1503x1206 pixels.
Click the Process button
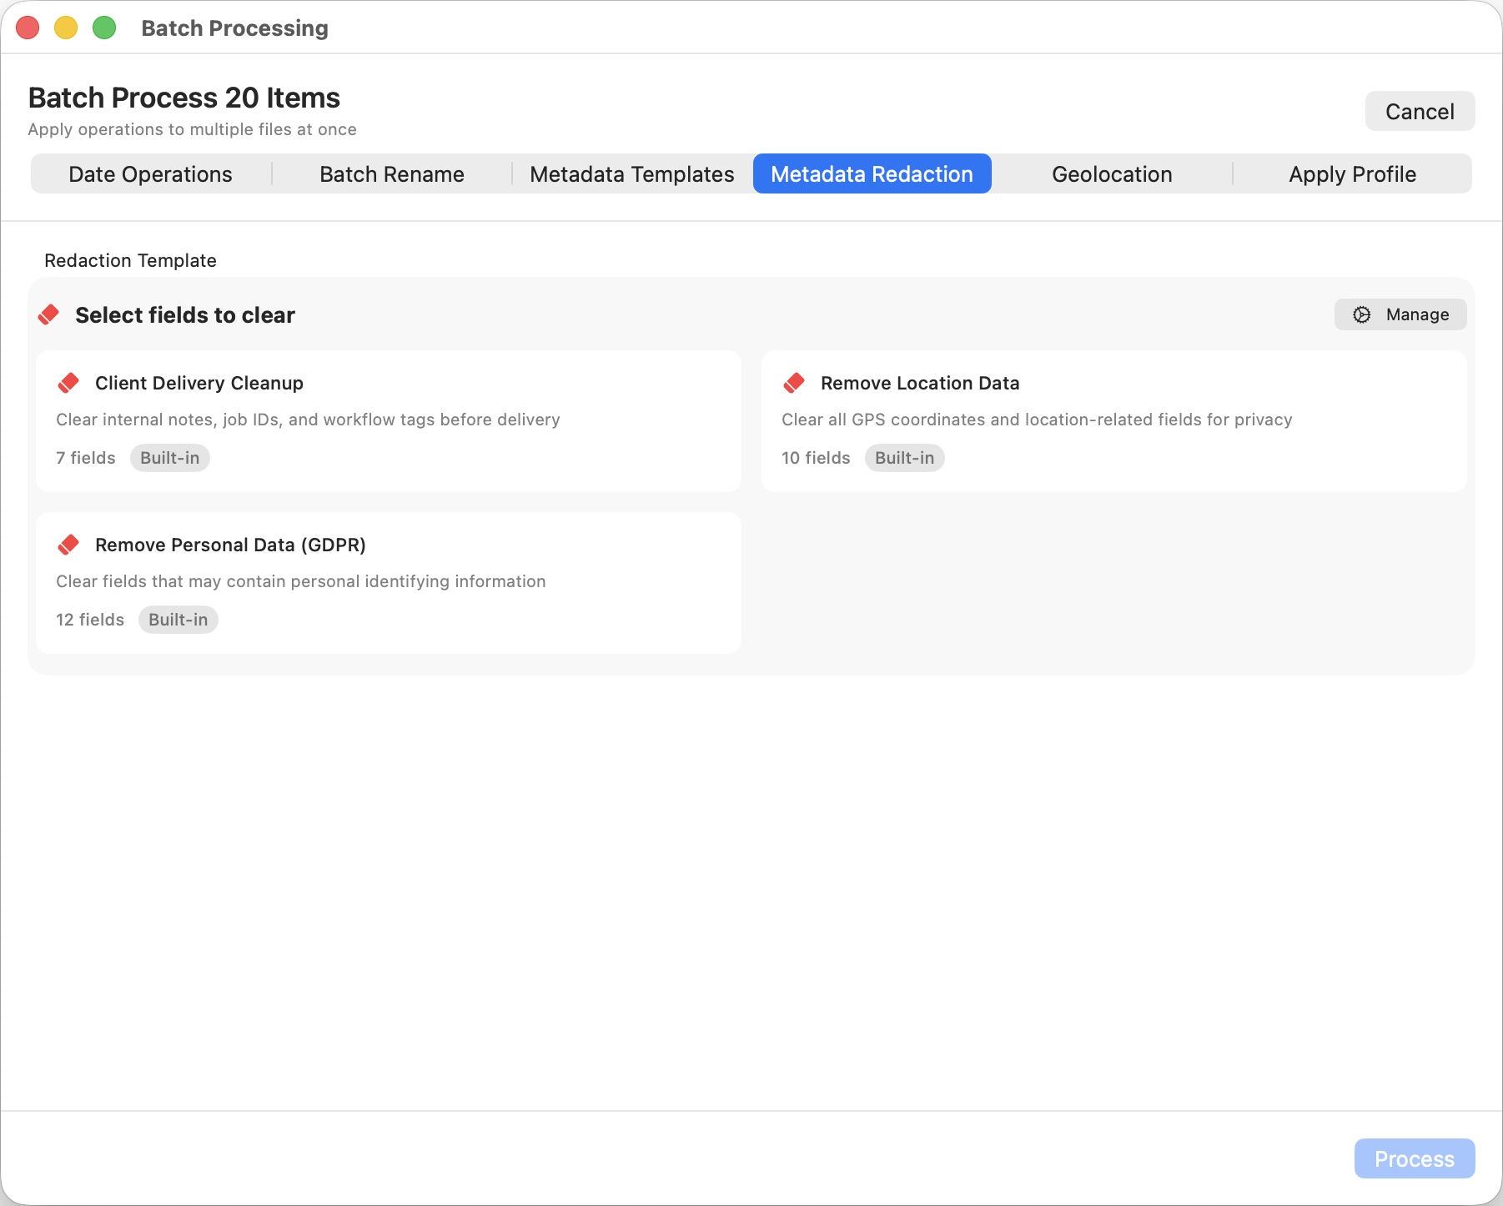click(x=1414, y=1158)
